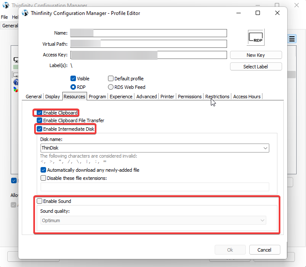
Task: Click the Profile Editor title bar app icon
Action: 25,13
